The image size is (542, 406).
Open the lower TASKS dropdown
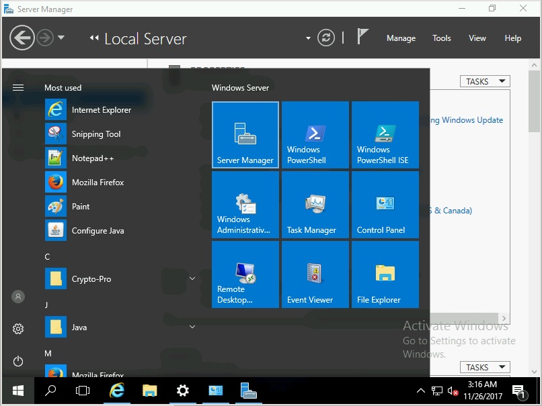(485, 367)
